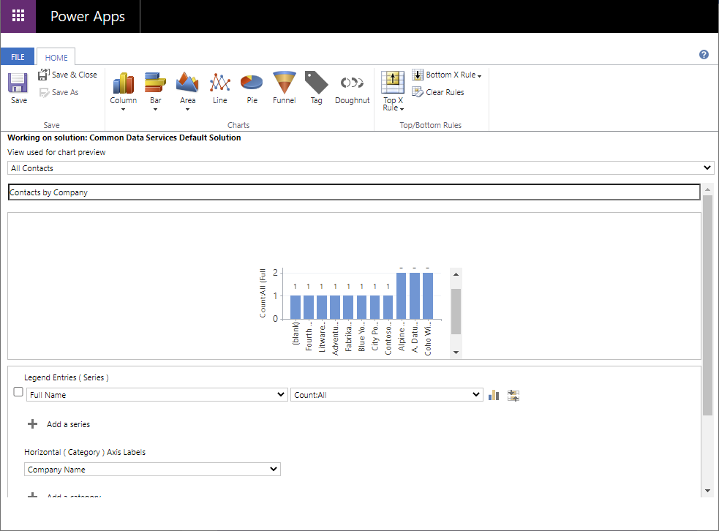This screenshot has height=531, width=719.
Task: Click the series Top/Bottom rule icon
Action: (x=513, y=395)
